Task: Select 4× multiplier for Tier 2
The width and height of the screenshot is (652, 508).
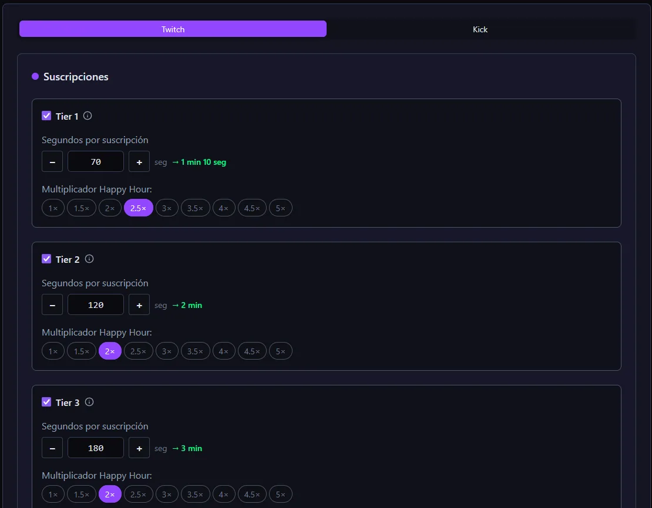Action: click(x=224, y=351)
